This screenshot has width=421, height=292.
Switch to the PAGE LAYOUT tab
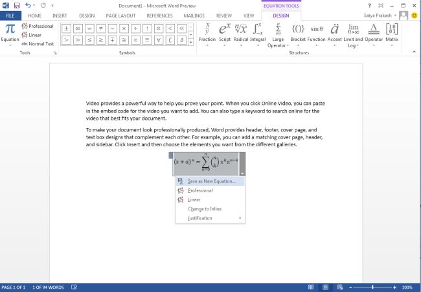pos(120,16)
